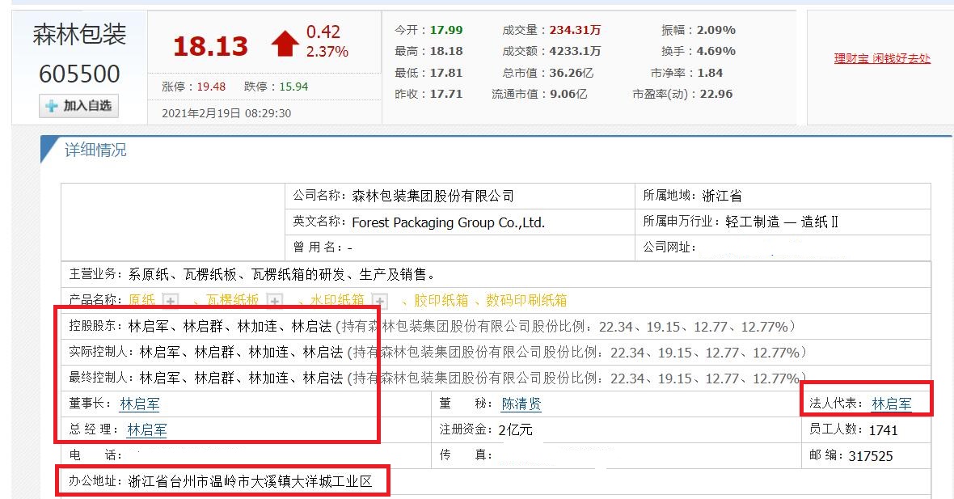Click the 成交量 value 234.31万
The image size is (954, 499).
pyautogui.click(x=575, y=30)
